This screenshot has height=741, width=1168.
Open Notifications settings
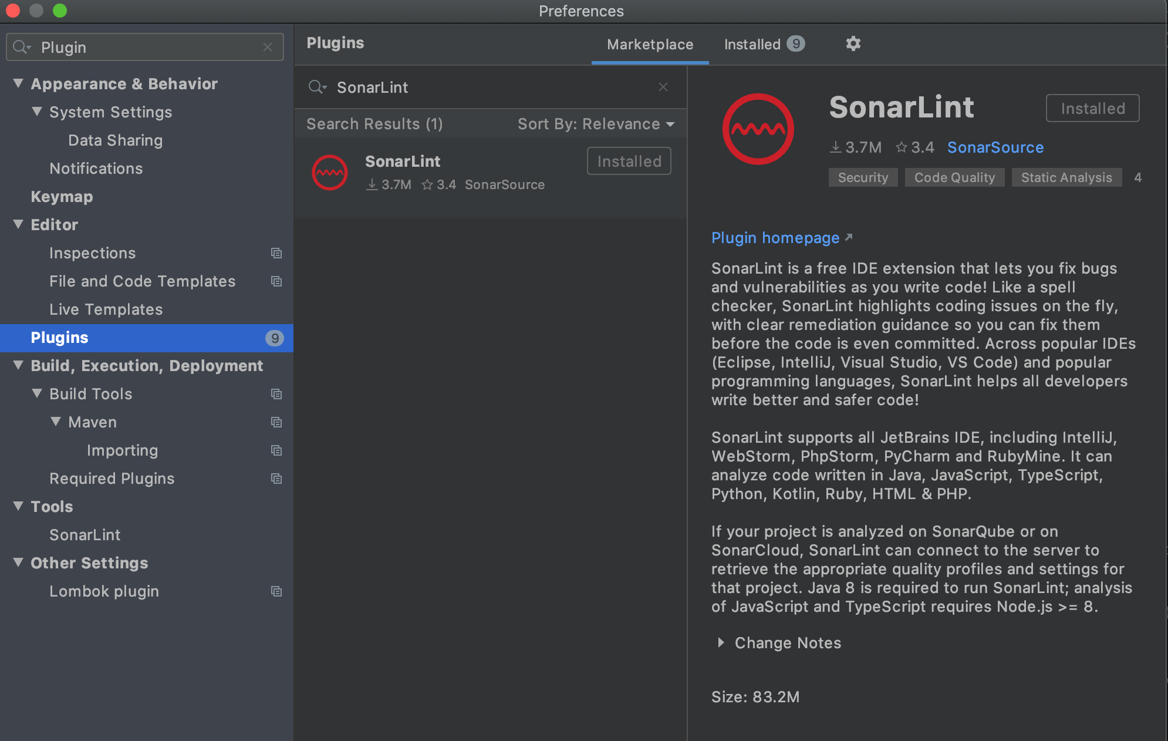click(x=96, y=169)
